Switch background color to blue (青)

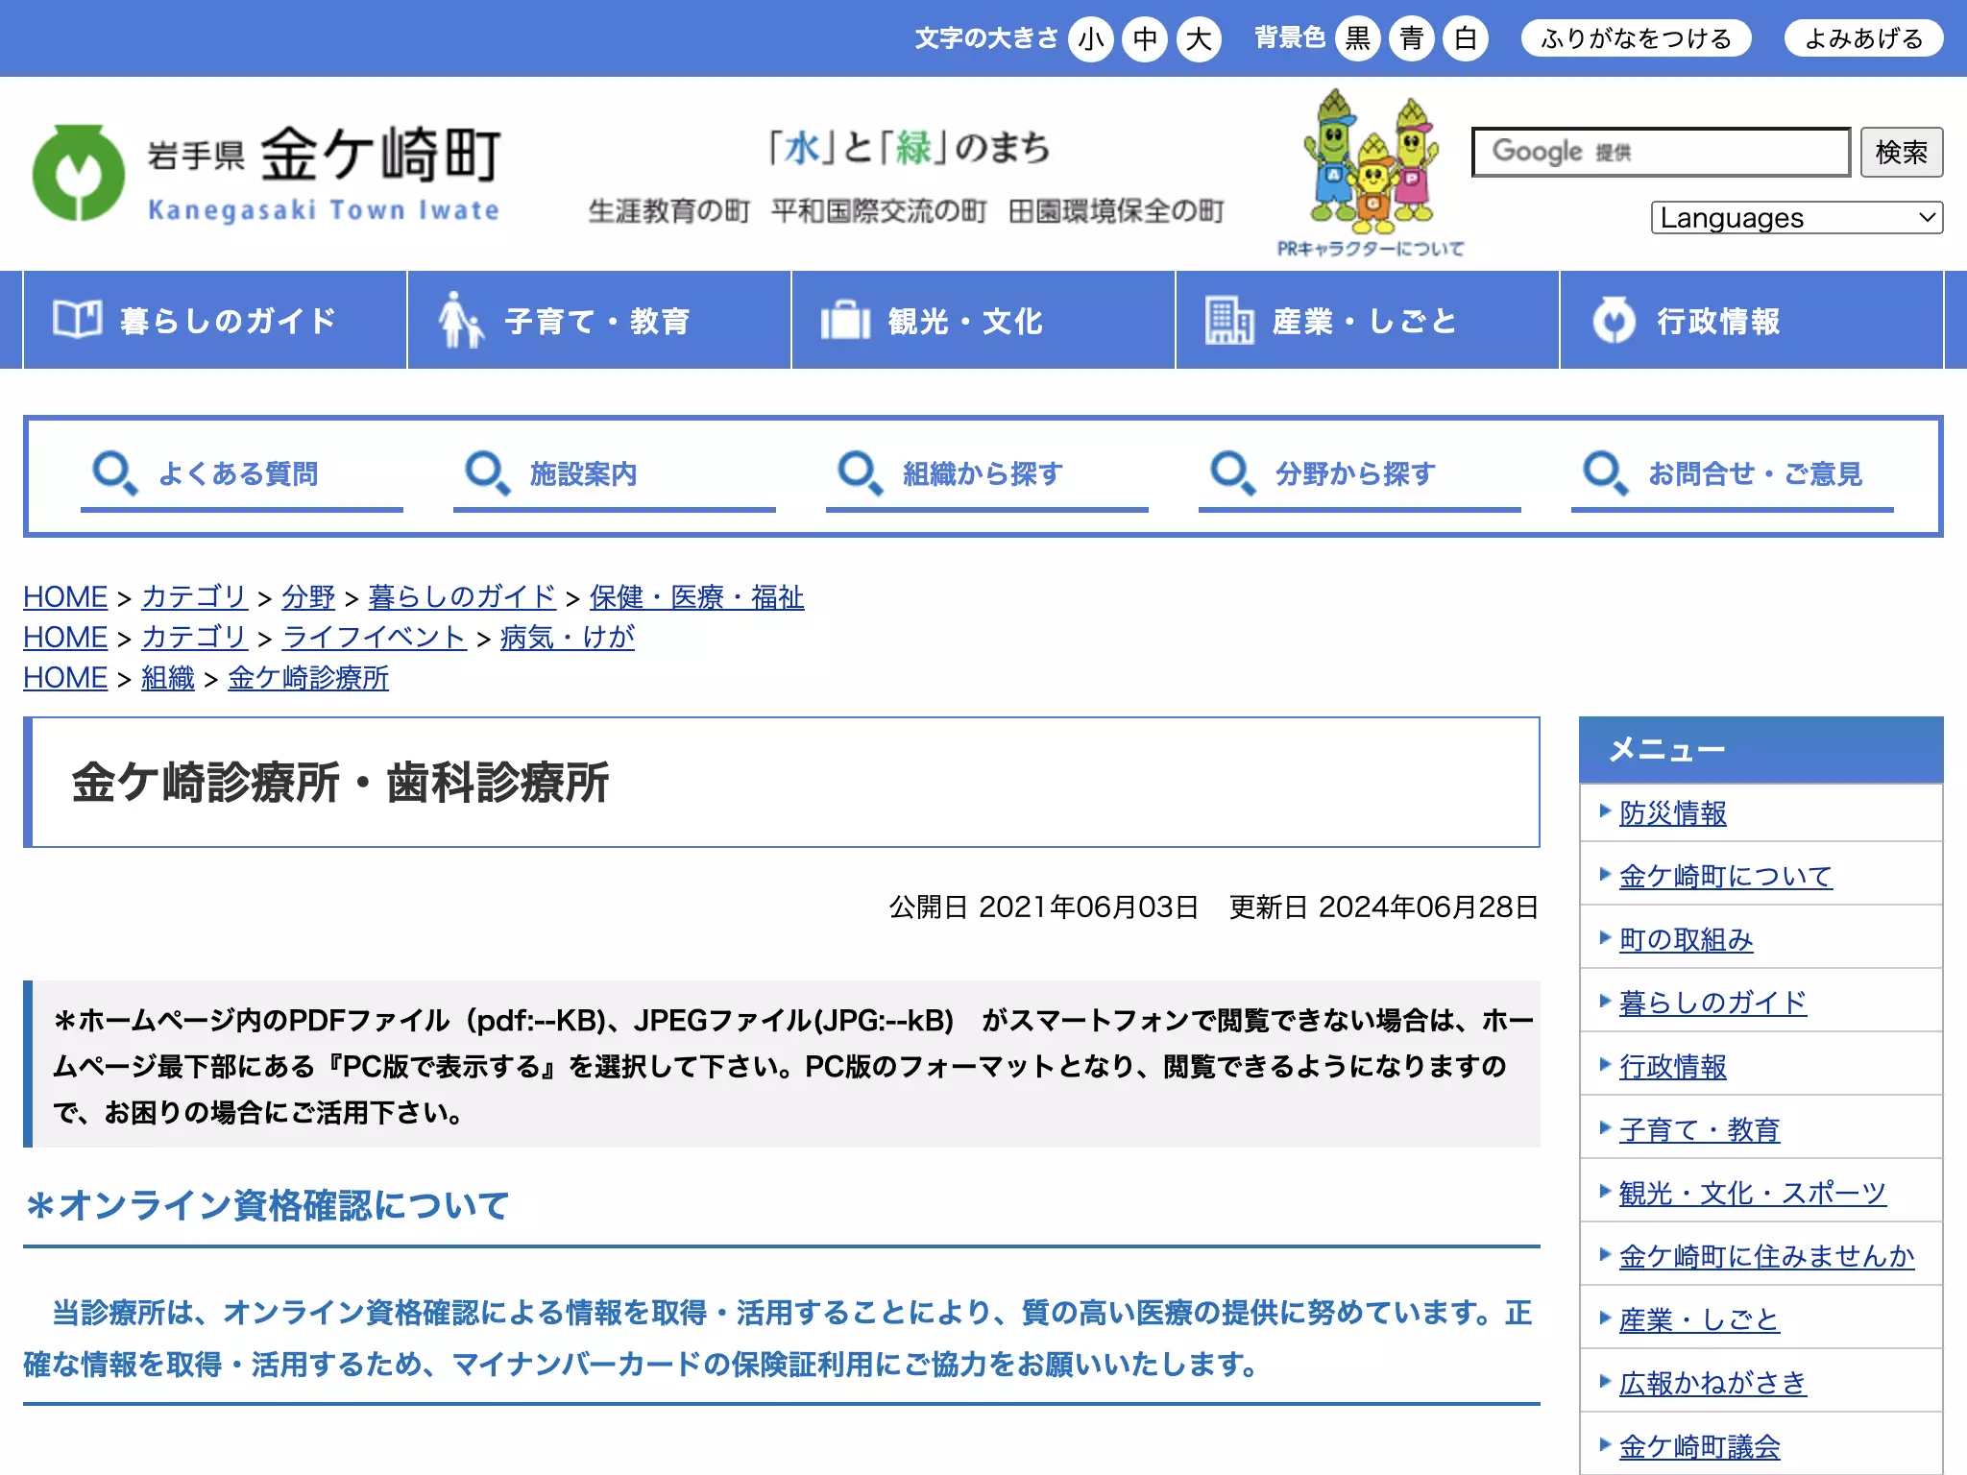[x=1412, y=38]
